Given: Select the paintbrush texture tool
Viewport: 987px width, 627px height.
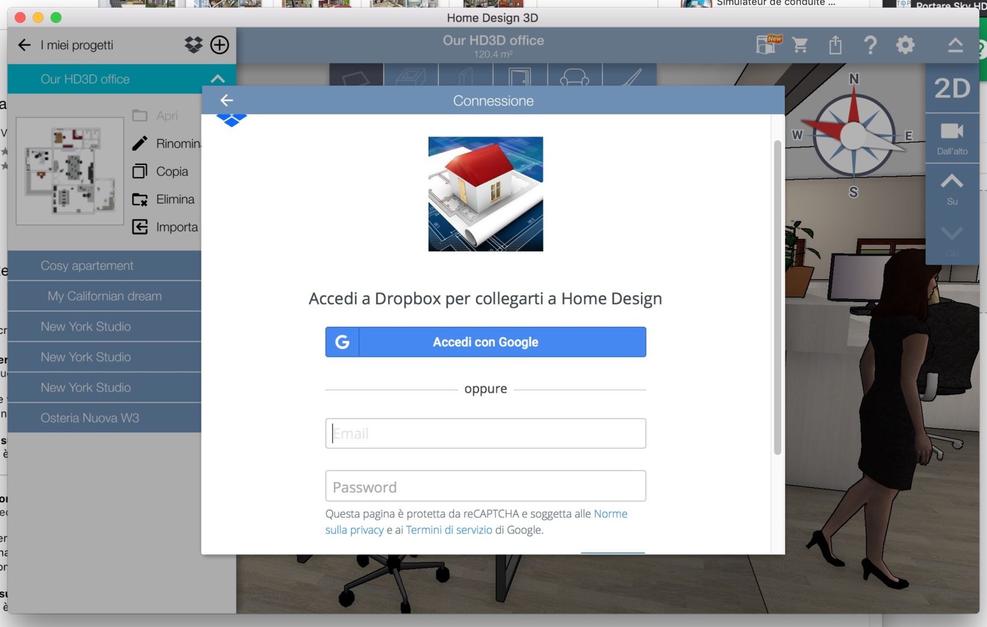Looking at the screenshot, I should click(x=630, y=75).
